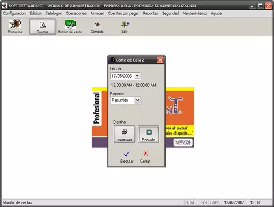Click the Salir exit icon
The width and height of the screenshot is (274, 207).
(125, 24)
